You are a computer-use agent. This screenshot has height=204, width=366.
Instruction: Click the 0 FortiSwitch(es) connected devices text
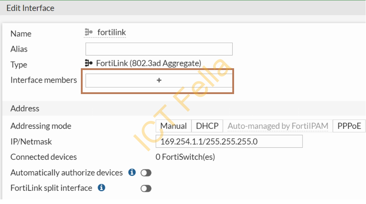pyautogui.click(x=185, y=157)
